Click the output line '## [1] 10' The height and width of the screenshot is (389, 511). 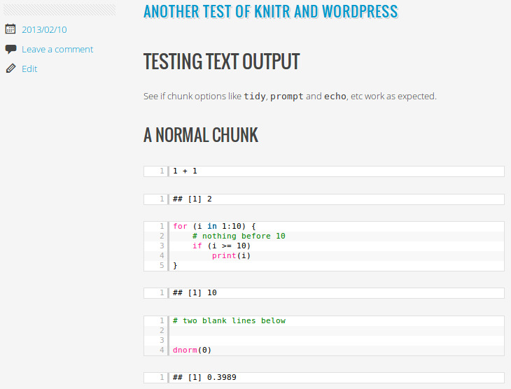(x=195, y=292)
